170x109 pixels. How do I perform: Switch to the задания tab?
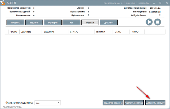(x=34, y=22)
